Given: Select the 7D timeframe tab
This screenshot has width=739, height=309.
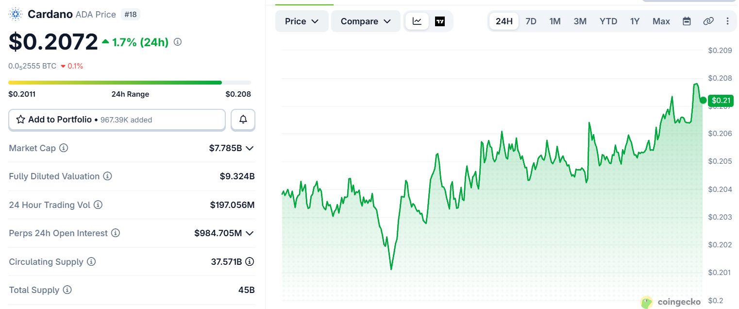Looking at the screenshot, I should point(531,21).
